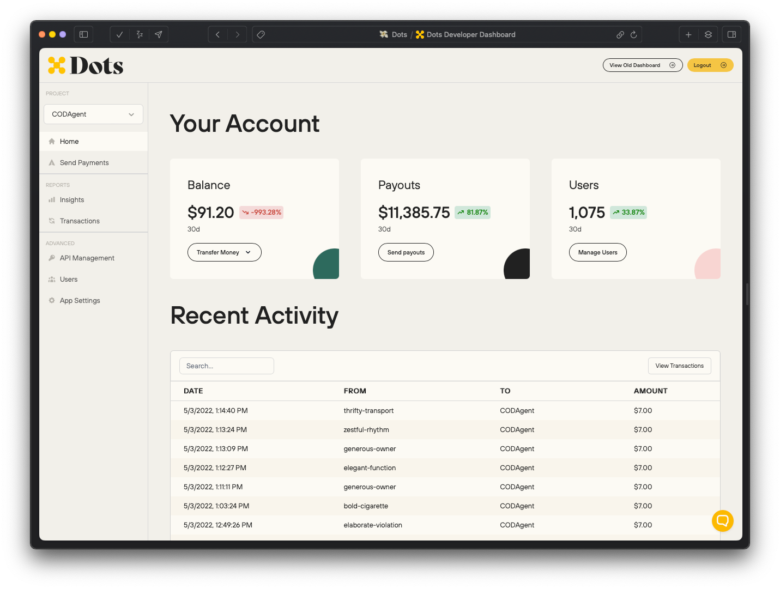Open API Management settings
The image size is (780, 589).
pyautogui.click(x=87, y=258)
